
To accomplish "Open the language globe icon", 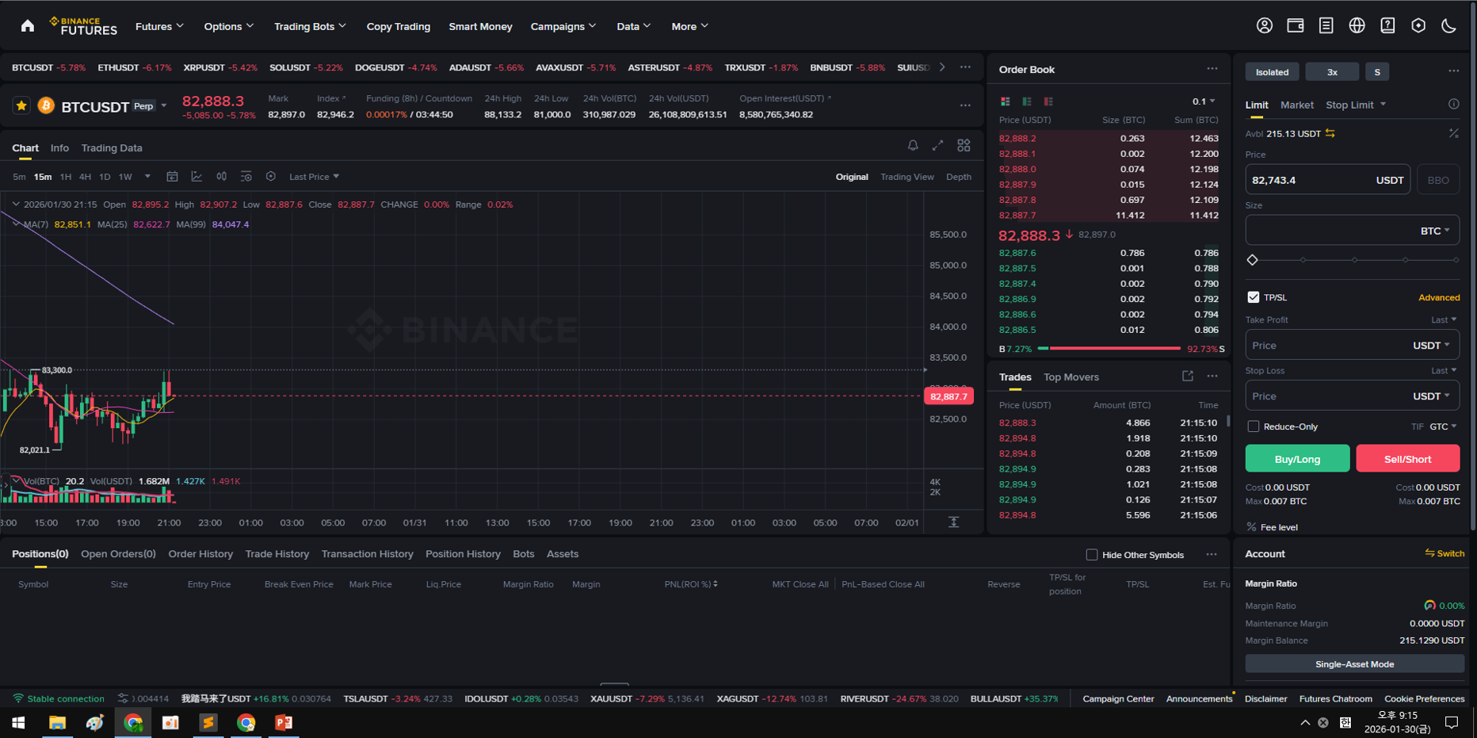I will (1357, 25).
